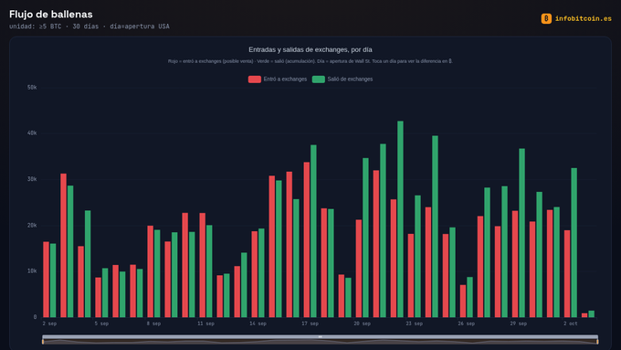This screenshot has height=350, width=621.
Task: Hide the 'Entró a exchanges' series label
Action: click(x=285, y=80)
